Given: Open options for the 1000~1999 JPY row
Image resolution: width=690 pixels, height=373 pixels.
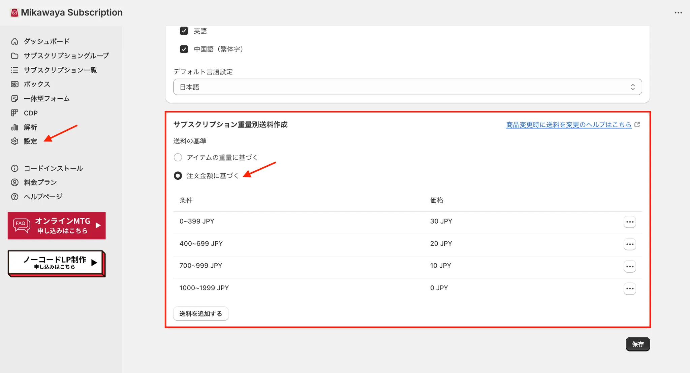Looking at the screenshot, I should (629, 289).
